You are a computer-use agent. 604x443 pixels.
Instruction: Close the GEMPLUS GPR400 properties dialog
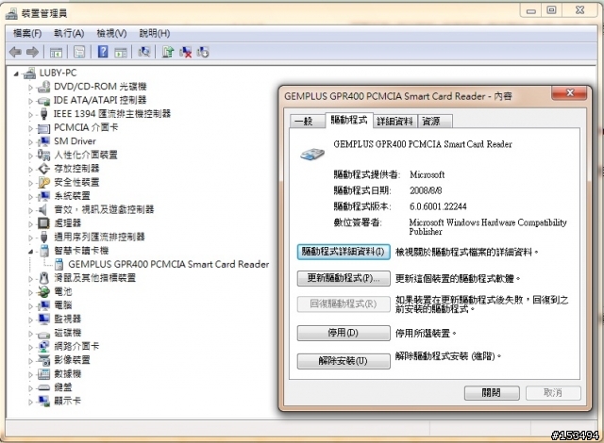tap(570, 92)
